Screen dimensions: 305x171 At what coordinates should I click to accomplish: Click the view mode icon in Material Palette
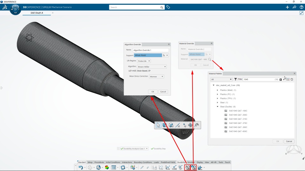[288, 79]
